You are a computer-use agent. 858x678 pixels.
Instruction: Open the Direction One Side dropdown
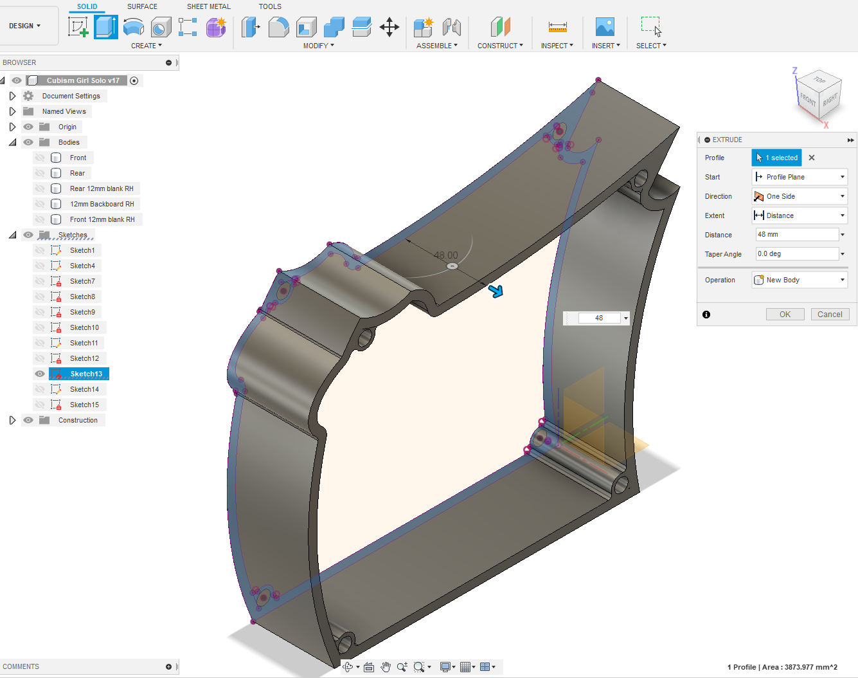pos(800,196)
